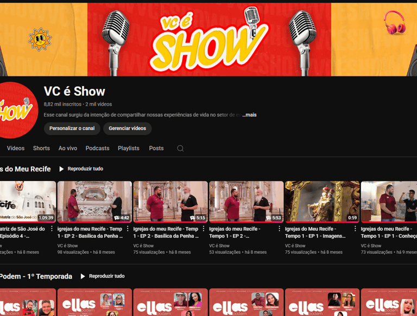Open the Podem - 1º Temporada section title
Image resolution: width=417 pixels, height=316 pixels.
click(x=36, y=276)
